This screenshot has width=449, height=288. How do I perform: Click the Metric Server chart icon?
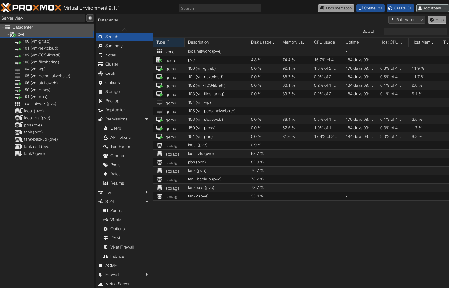coord(101,284)
